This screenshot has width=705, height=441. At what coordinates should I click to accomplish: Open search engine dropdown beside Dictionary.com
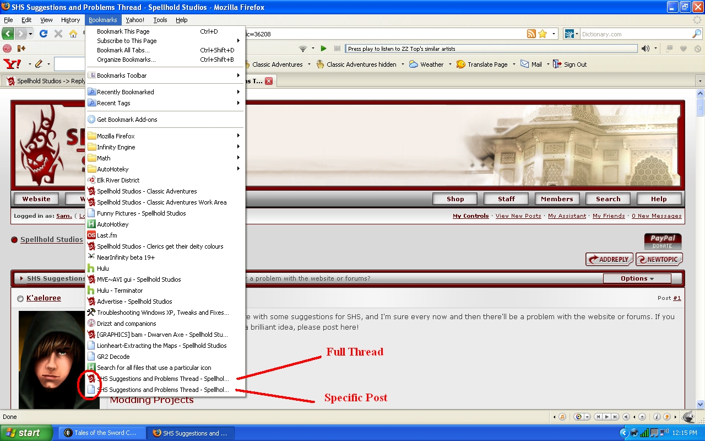pyautogui.click(x=572, y=34)
